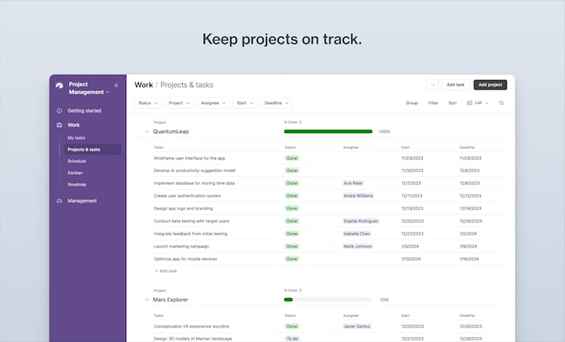Click the start date 12/7/2023 cell

(411, 183)
